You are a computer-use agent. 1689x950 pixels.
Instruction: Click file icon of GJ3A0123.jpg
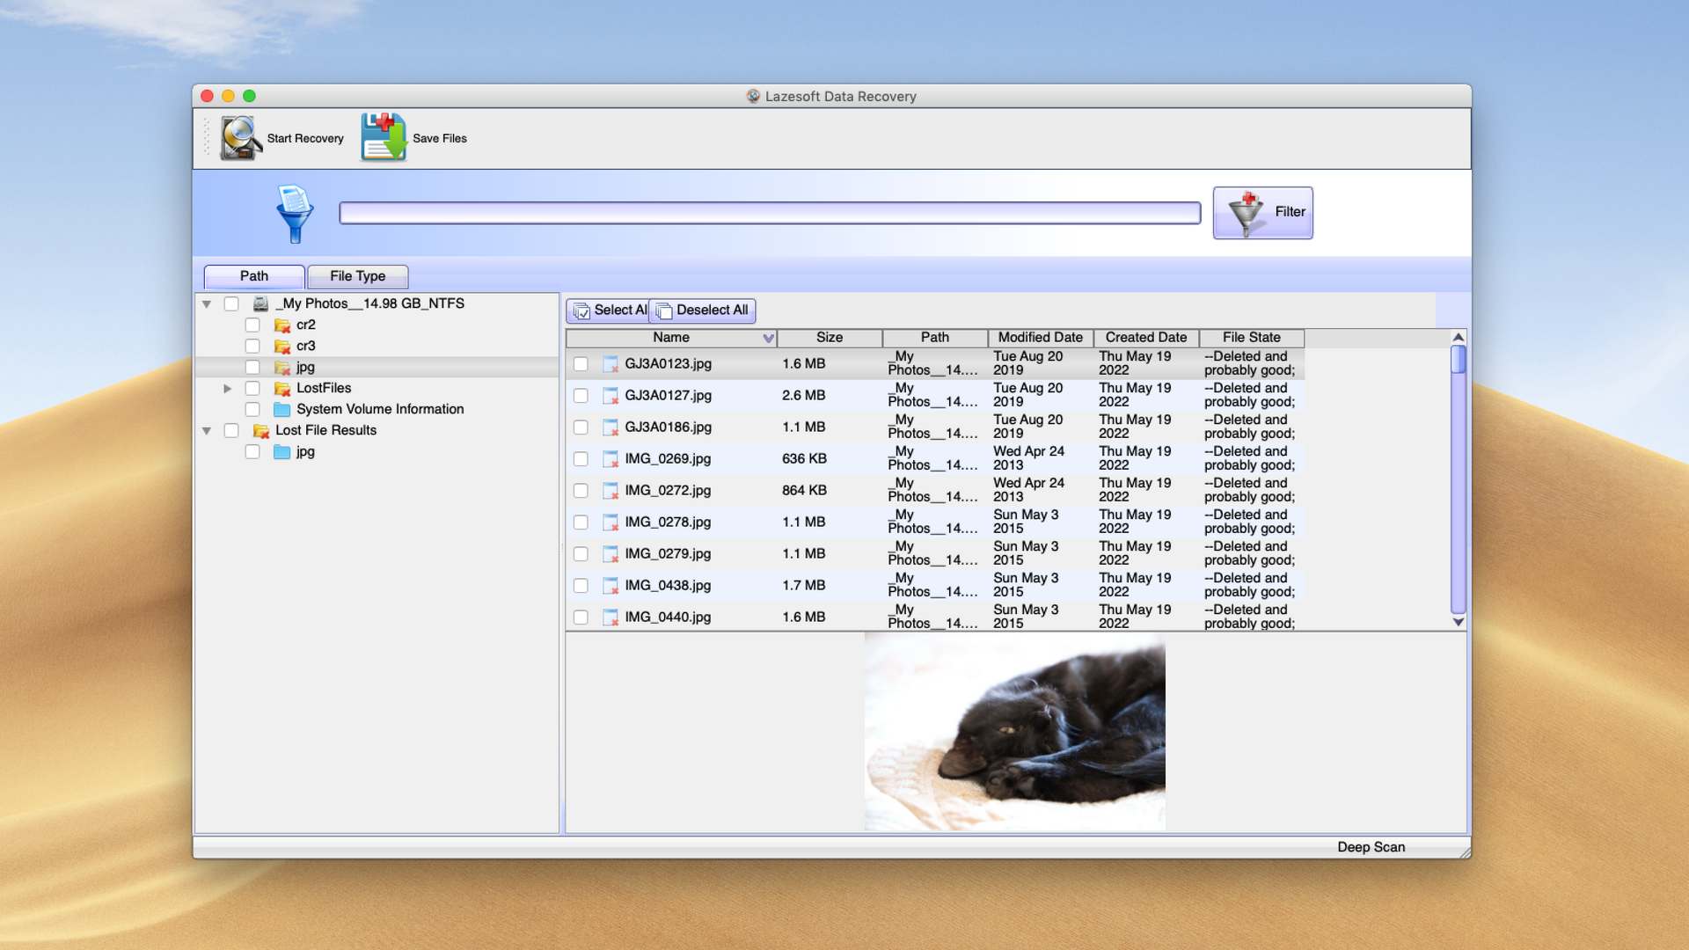click(611, 364)
